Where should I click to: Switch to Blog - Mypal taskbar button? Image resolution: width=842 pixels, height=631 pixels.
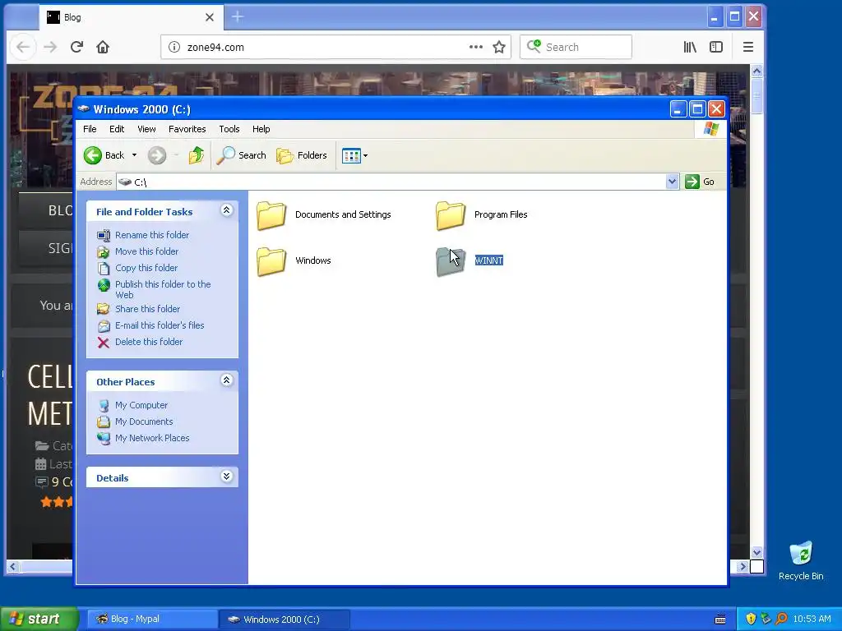click(x=152, y=619)
